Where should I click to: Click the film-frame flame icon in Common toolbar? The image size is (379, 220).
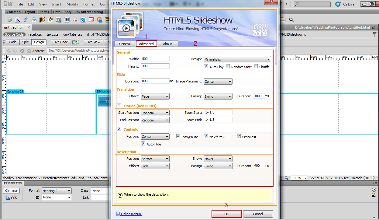[x=42, y=20]
